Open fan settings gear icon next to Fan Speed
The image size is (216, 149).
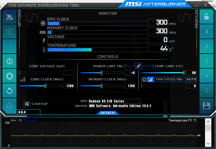pyautogui.click(x=144, y=80)
